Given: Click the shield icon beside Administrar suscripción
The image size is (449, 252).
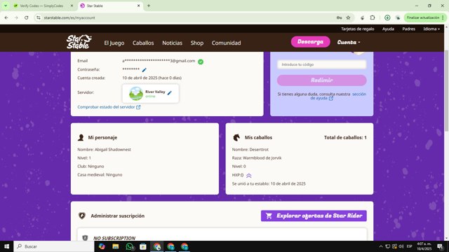Looking at the screenshot, I should [82, 216].
